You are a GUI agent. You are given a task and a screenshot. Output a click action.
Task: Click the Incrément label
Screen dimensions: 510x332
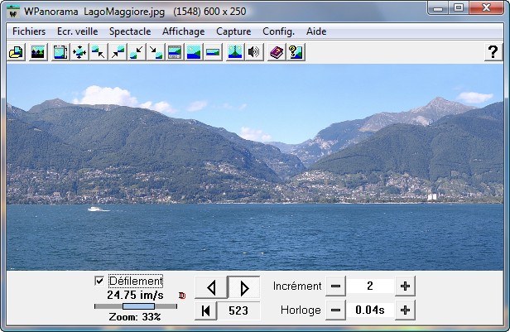pos(297,286)
